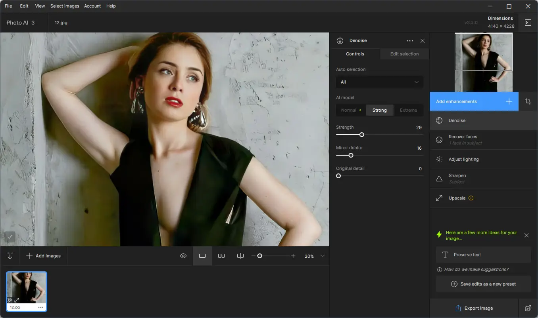The width and height of the screenshot is (538, 318).
Task: Open the Select images menu
Action: [x=65, y=6]
